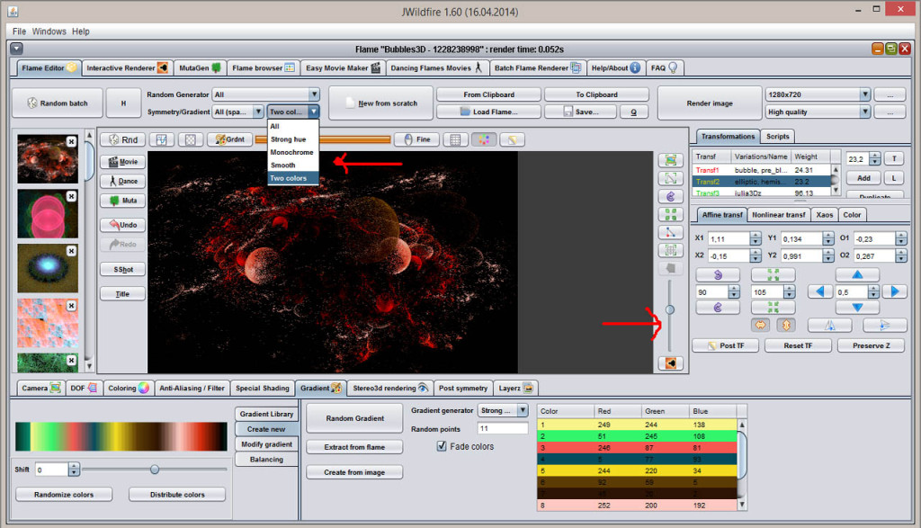Click the Grdnt palette button

pos(229,139)
